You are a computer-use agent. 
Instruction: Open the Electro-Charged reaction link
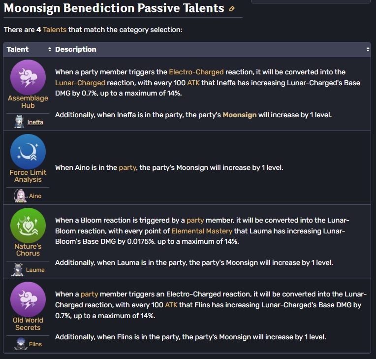pyautogui.click(x=196, y=72)
